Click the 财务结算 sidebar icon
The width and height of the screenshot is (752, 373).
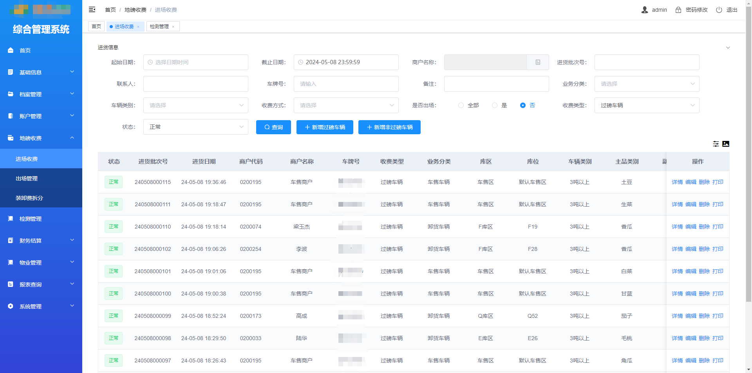coord(11,241)
